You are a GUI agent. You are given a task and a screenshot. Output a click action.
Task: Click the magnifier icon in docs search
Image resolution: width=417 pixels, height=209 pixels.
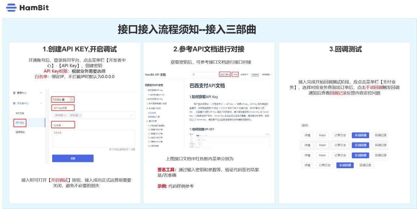coord(194,75)
